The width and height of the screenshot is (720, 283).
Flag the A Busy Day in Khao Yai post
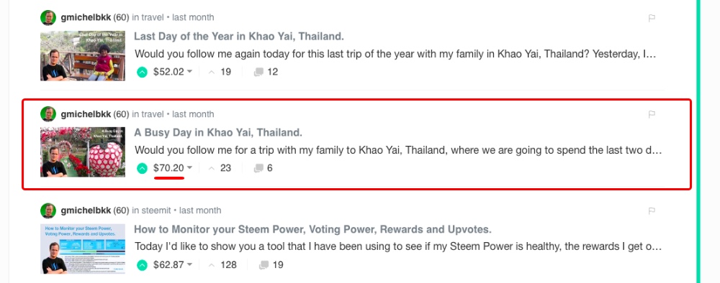tap(651, 114)
